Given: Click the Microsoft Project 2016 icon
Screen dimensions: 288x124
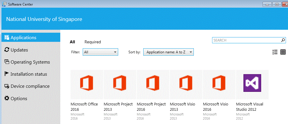Looking at the screenshot, I should (153, 85).
